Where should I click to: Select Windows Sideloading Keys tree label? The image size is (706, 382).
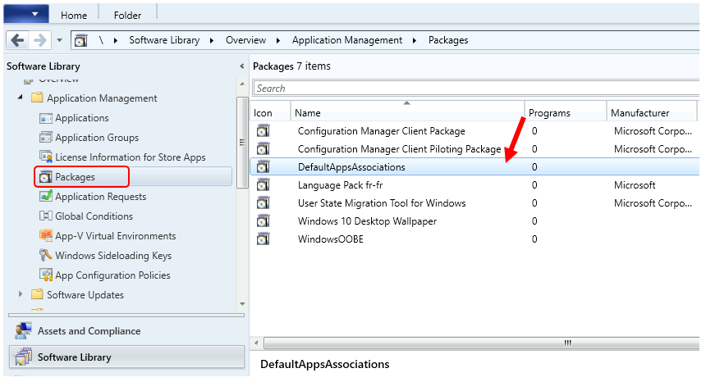click(113, 256)
